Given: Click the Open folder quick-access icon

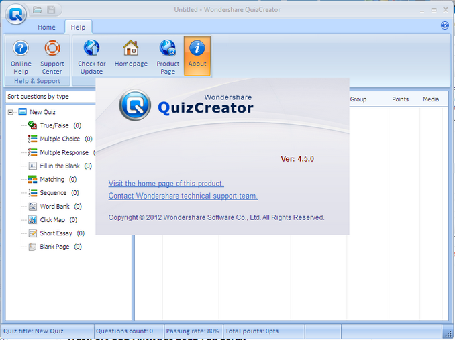Looking at the screenshot, I should point(38,10).
